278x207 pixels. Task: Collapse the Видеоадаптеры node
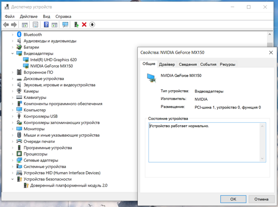pyautogui.click(x=12, y=53)
